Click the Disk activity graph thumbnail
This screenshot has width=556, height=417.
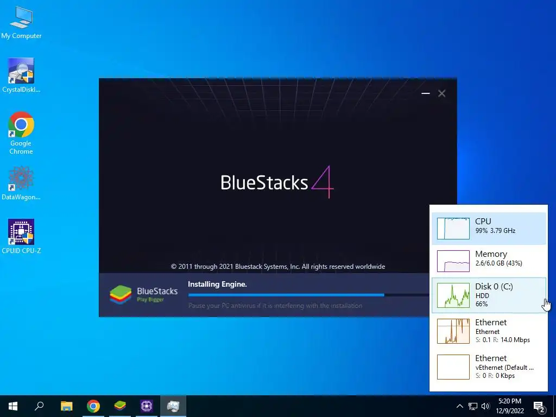click(x=453, y=295)
